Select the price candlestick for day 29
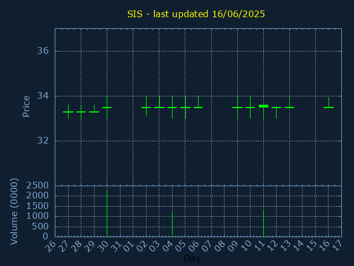Image resolution: width=354 pixels, height=266 pixels. pos(94,112)
